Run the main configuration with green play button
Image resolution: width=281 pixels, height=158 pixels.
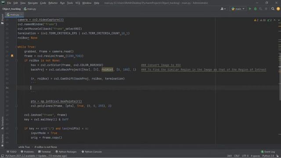[250, 9]
